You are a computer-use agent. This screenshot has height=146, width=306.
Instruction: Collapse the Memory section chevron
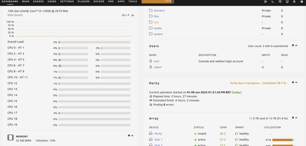tap(132, 136)
